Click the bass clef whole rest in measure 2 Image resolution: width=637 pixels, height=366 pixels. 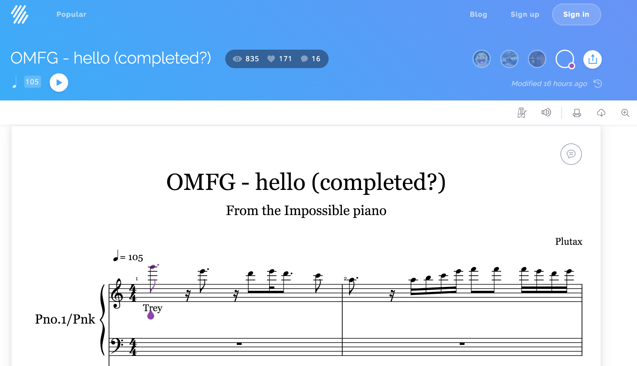pos(462,344)
